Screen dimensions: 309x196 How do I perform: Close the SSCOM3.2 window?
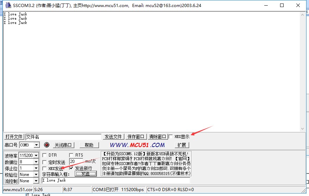point(298,6)
